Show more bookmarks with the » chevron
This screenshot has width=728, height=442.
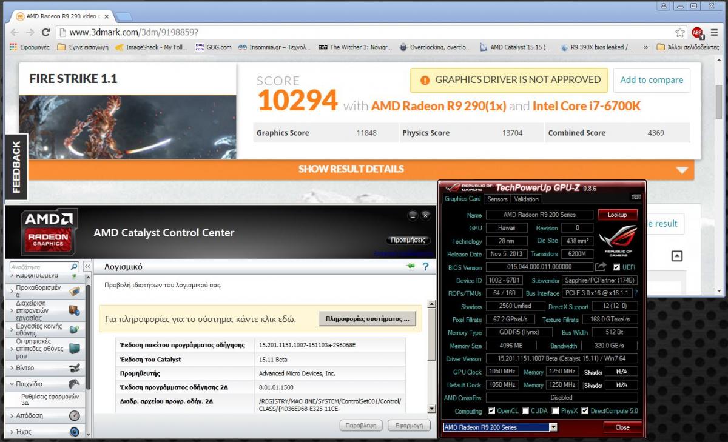coord(645,47)
